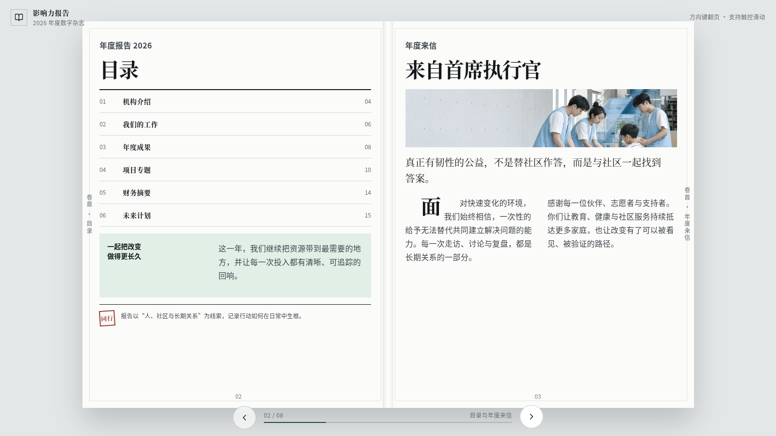Open contents entry 财务摘要
The image size is (776, 436).
pyautogui.click(x=235, y=193)
